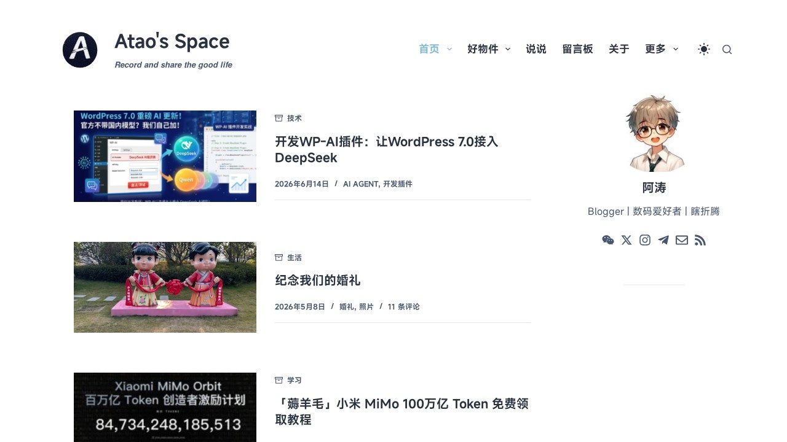The width and height of the screenshot is (787, 442).
Task: Click the Atao's Space round logo
Action: (x=80, y=50)
